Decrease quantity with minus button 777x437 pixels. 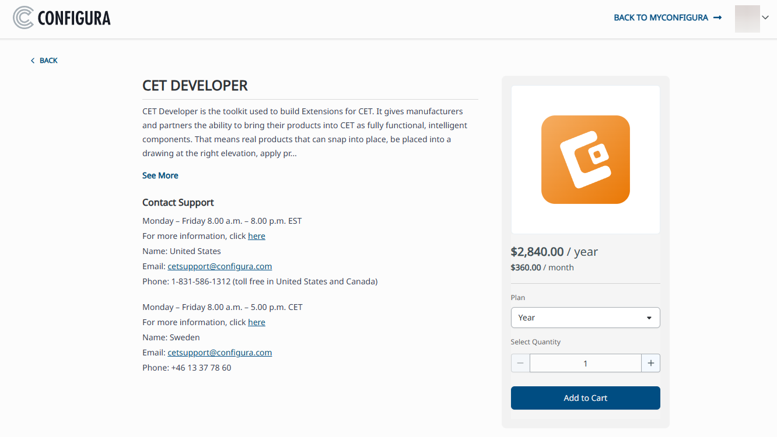pyautogui.click(x=520, y=363)
